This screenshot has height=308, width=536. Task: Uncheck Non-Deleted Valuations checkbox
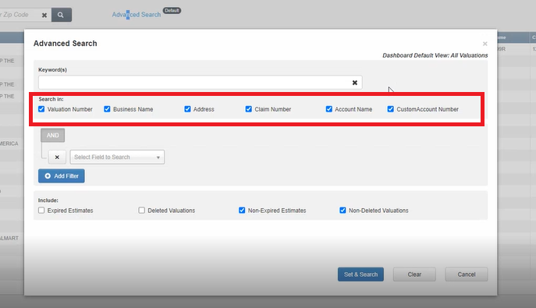[343, 211]
